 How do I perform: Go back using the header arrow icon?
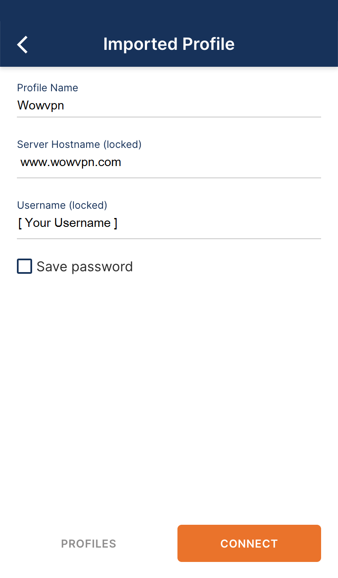(x=22, y=44)
